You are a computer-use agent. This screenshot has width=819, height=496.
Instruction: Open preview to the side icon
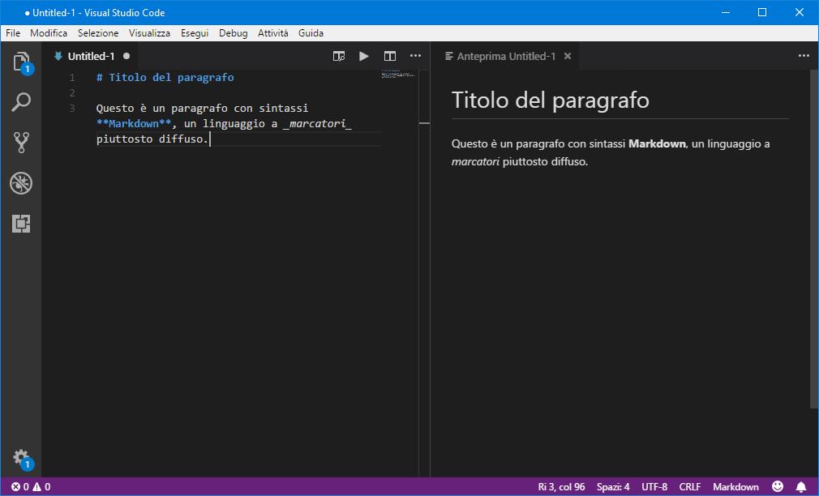tap(339, 56)
